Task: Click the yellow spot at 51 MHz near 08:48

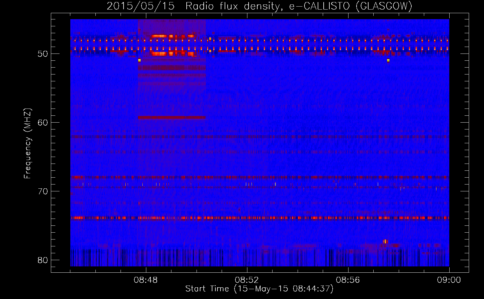Action: (x=139, y=60)
